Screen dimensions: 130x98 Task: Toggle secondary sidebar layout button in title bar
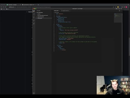click(119, 9)
